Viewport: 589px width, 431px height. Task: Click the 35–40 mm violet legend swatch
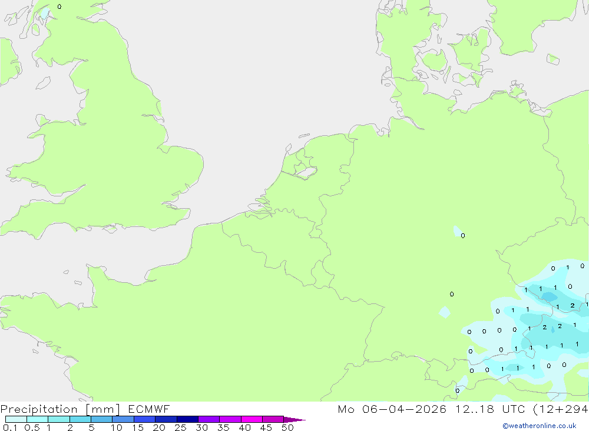(230, 419)
